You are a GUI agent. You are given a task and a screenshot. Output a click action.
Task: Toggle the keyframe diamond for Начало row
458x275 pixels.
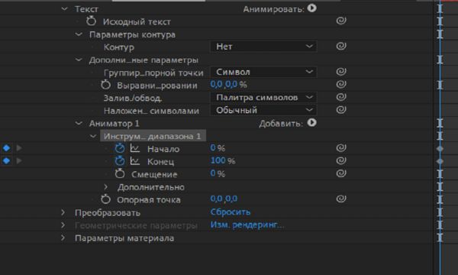(6, 148)
